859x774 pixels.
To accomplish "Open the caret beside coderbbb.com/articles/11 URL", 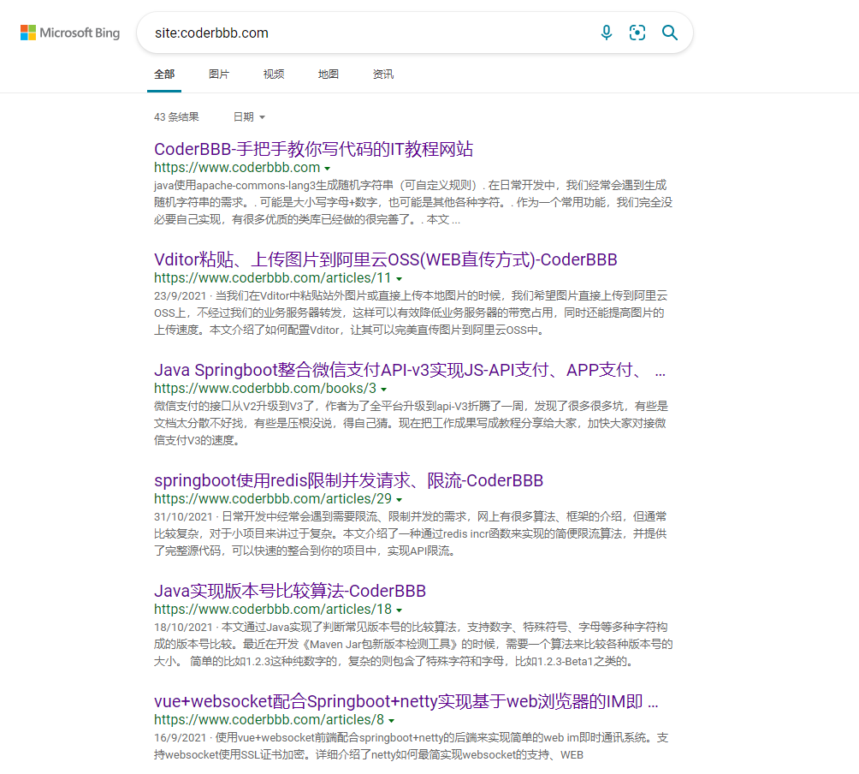I will click(x=400, y=277).
